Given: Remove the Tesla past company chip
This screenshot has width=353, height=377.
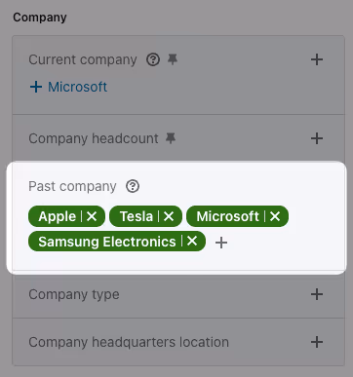Looking at the screenshot, I should pos(169,216).
